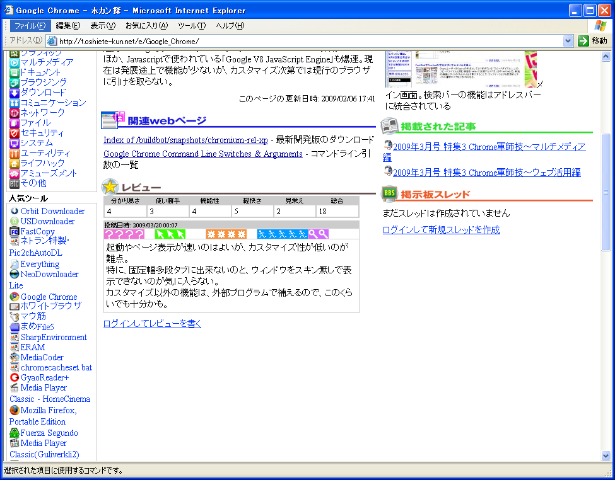Click the GyaoReader+ red G icon

(x=15, y=378)
